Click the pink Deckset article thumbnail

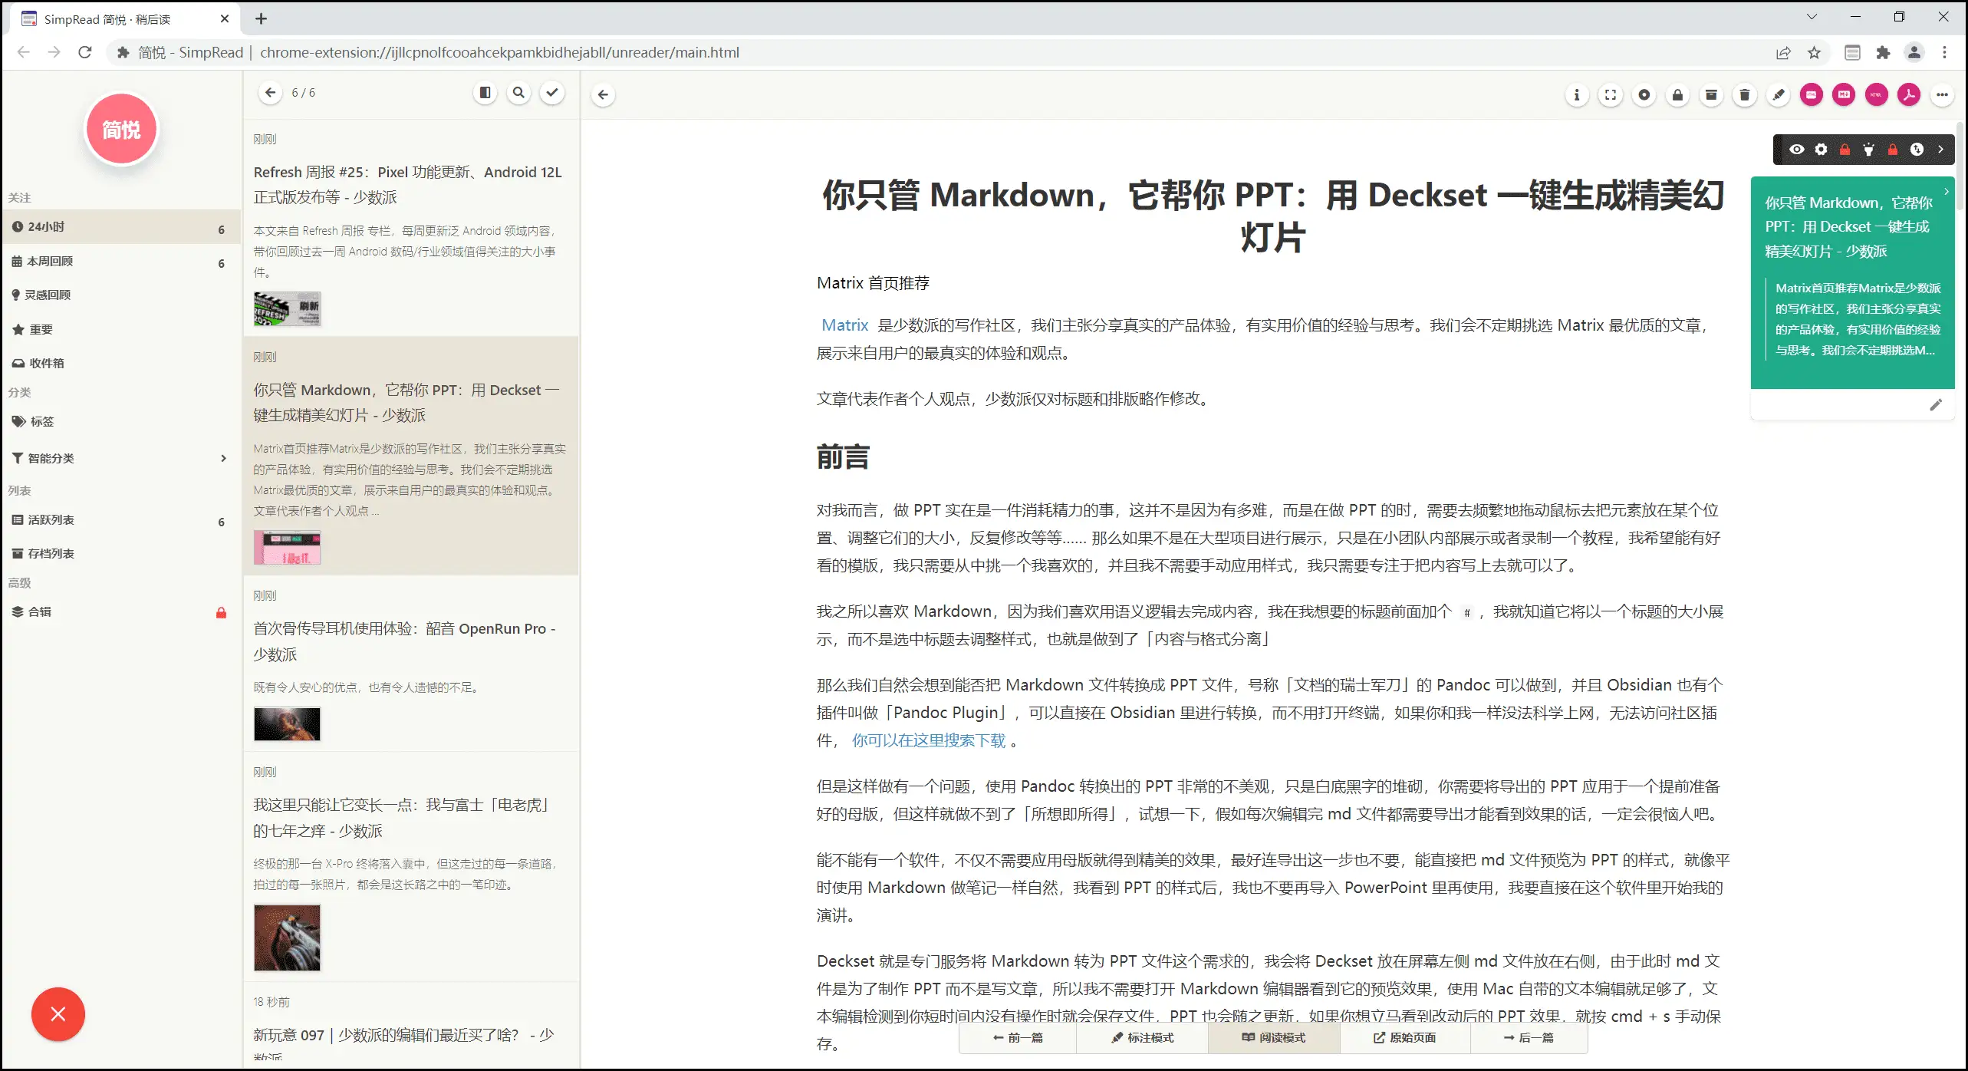point(288,548)
